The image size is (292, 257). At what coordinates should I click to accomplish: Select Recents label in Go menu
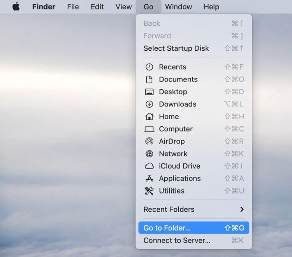click(x=172, y=67)
